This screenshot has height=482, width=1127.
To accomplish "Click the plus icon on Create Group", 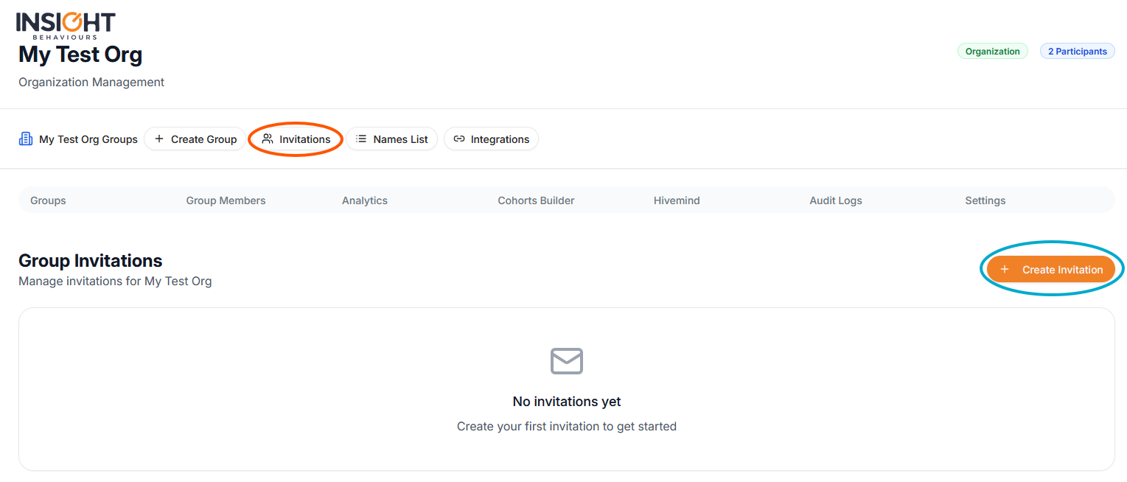I will pos(159,139).
